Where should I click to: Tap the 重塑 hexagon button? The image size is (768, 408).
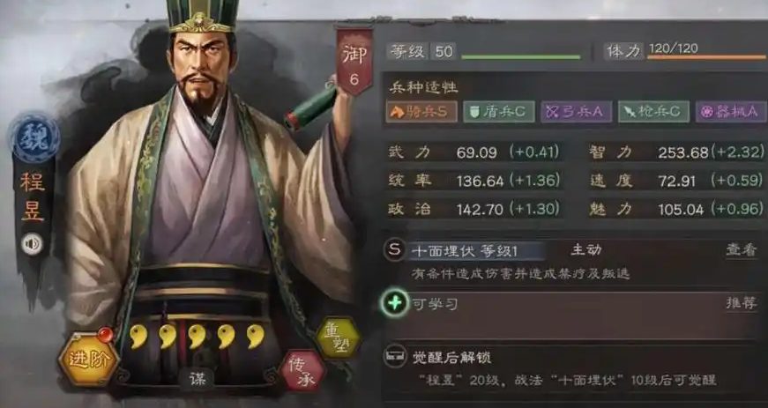[x=338, y=338]
